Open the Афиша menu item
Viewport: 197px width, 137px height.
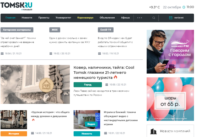tap(125, 18)
